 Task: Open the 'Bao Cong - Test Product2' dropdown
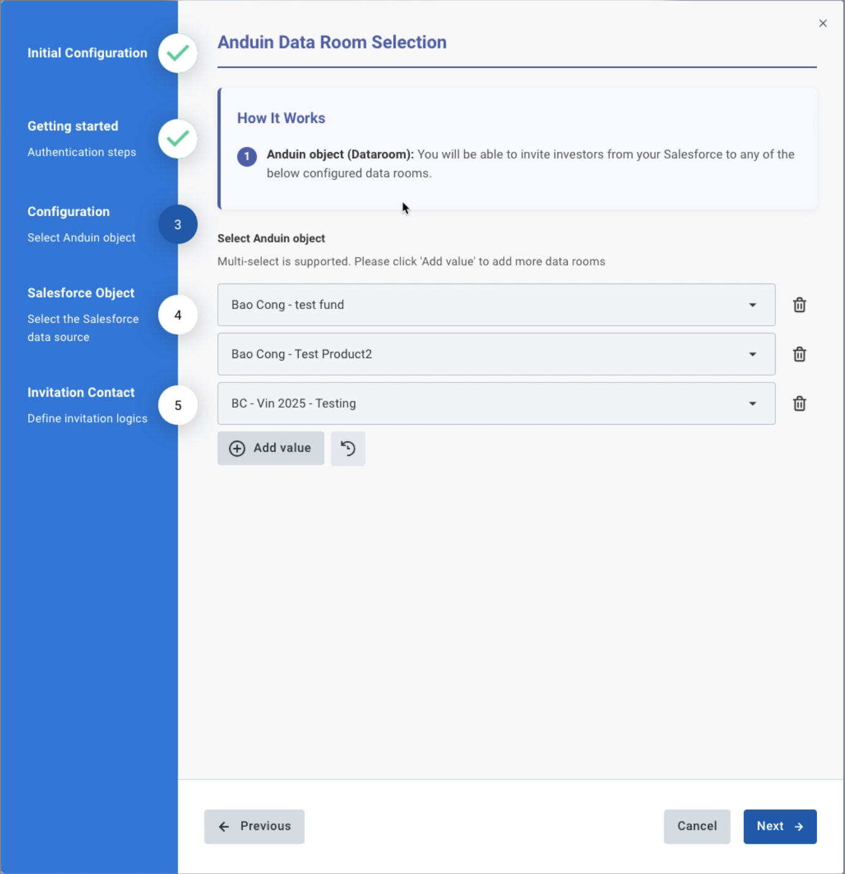(496, 354)
